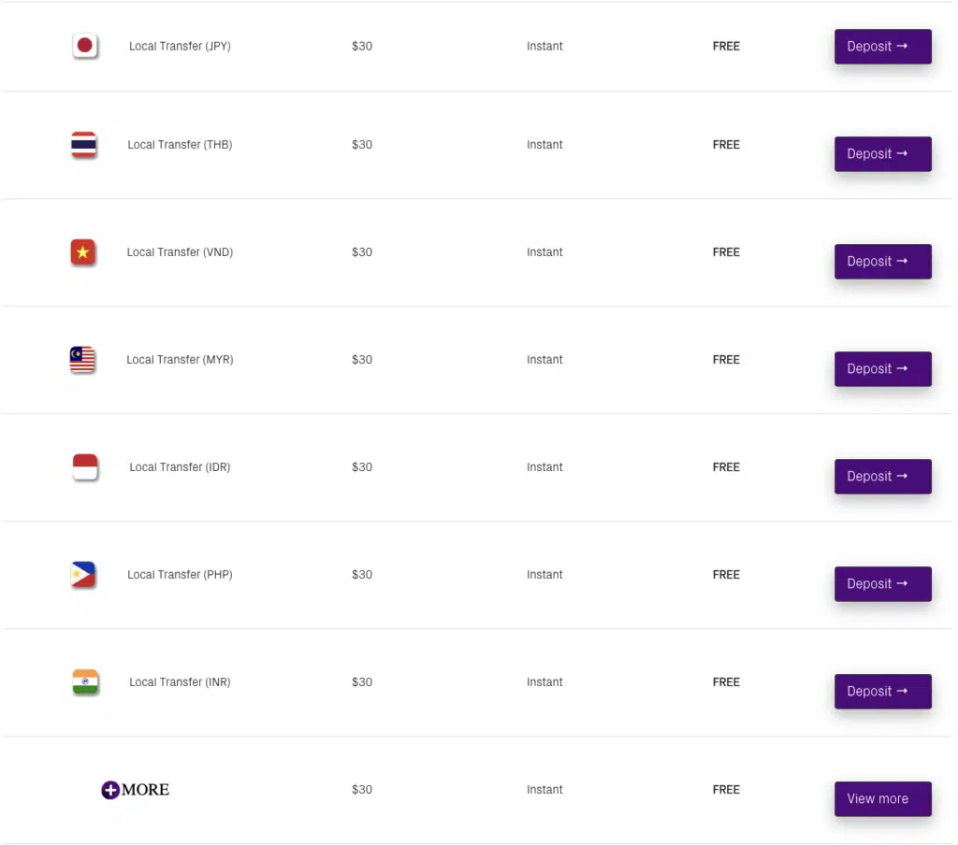Click the purple plus MORE icon
Image resolution: width=958 pixels, height=845 pixels.
pyautogui.click(x=135, y=790)
